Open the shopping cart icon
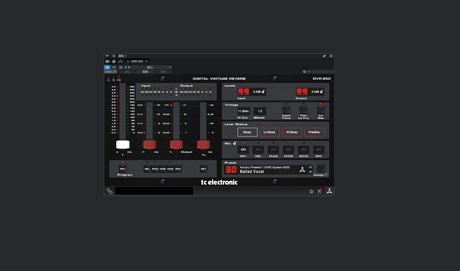 (319, 191)
